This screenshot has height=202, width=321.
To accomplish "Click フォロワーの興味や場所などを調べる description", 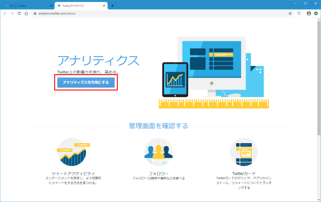I will pyautogui.click(x=158, y=178).
